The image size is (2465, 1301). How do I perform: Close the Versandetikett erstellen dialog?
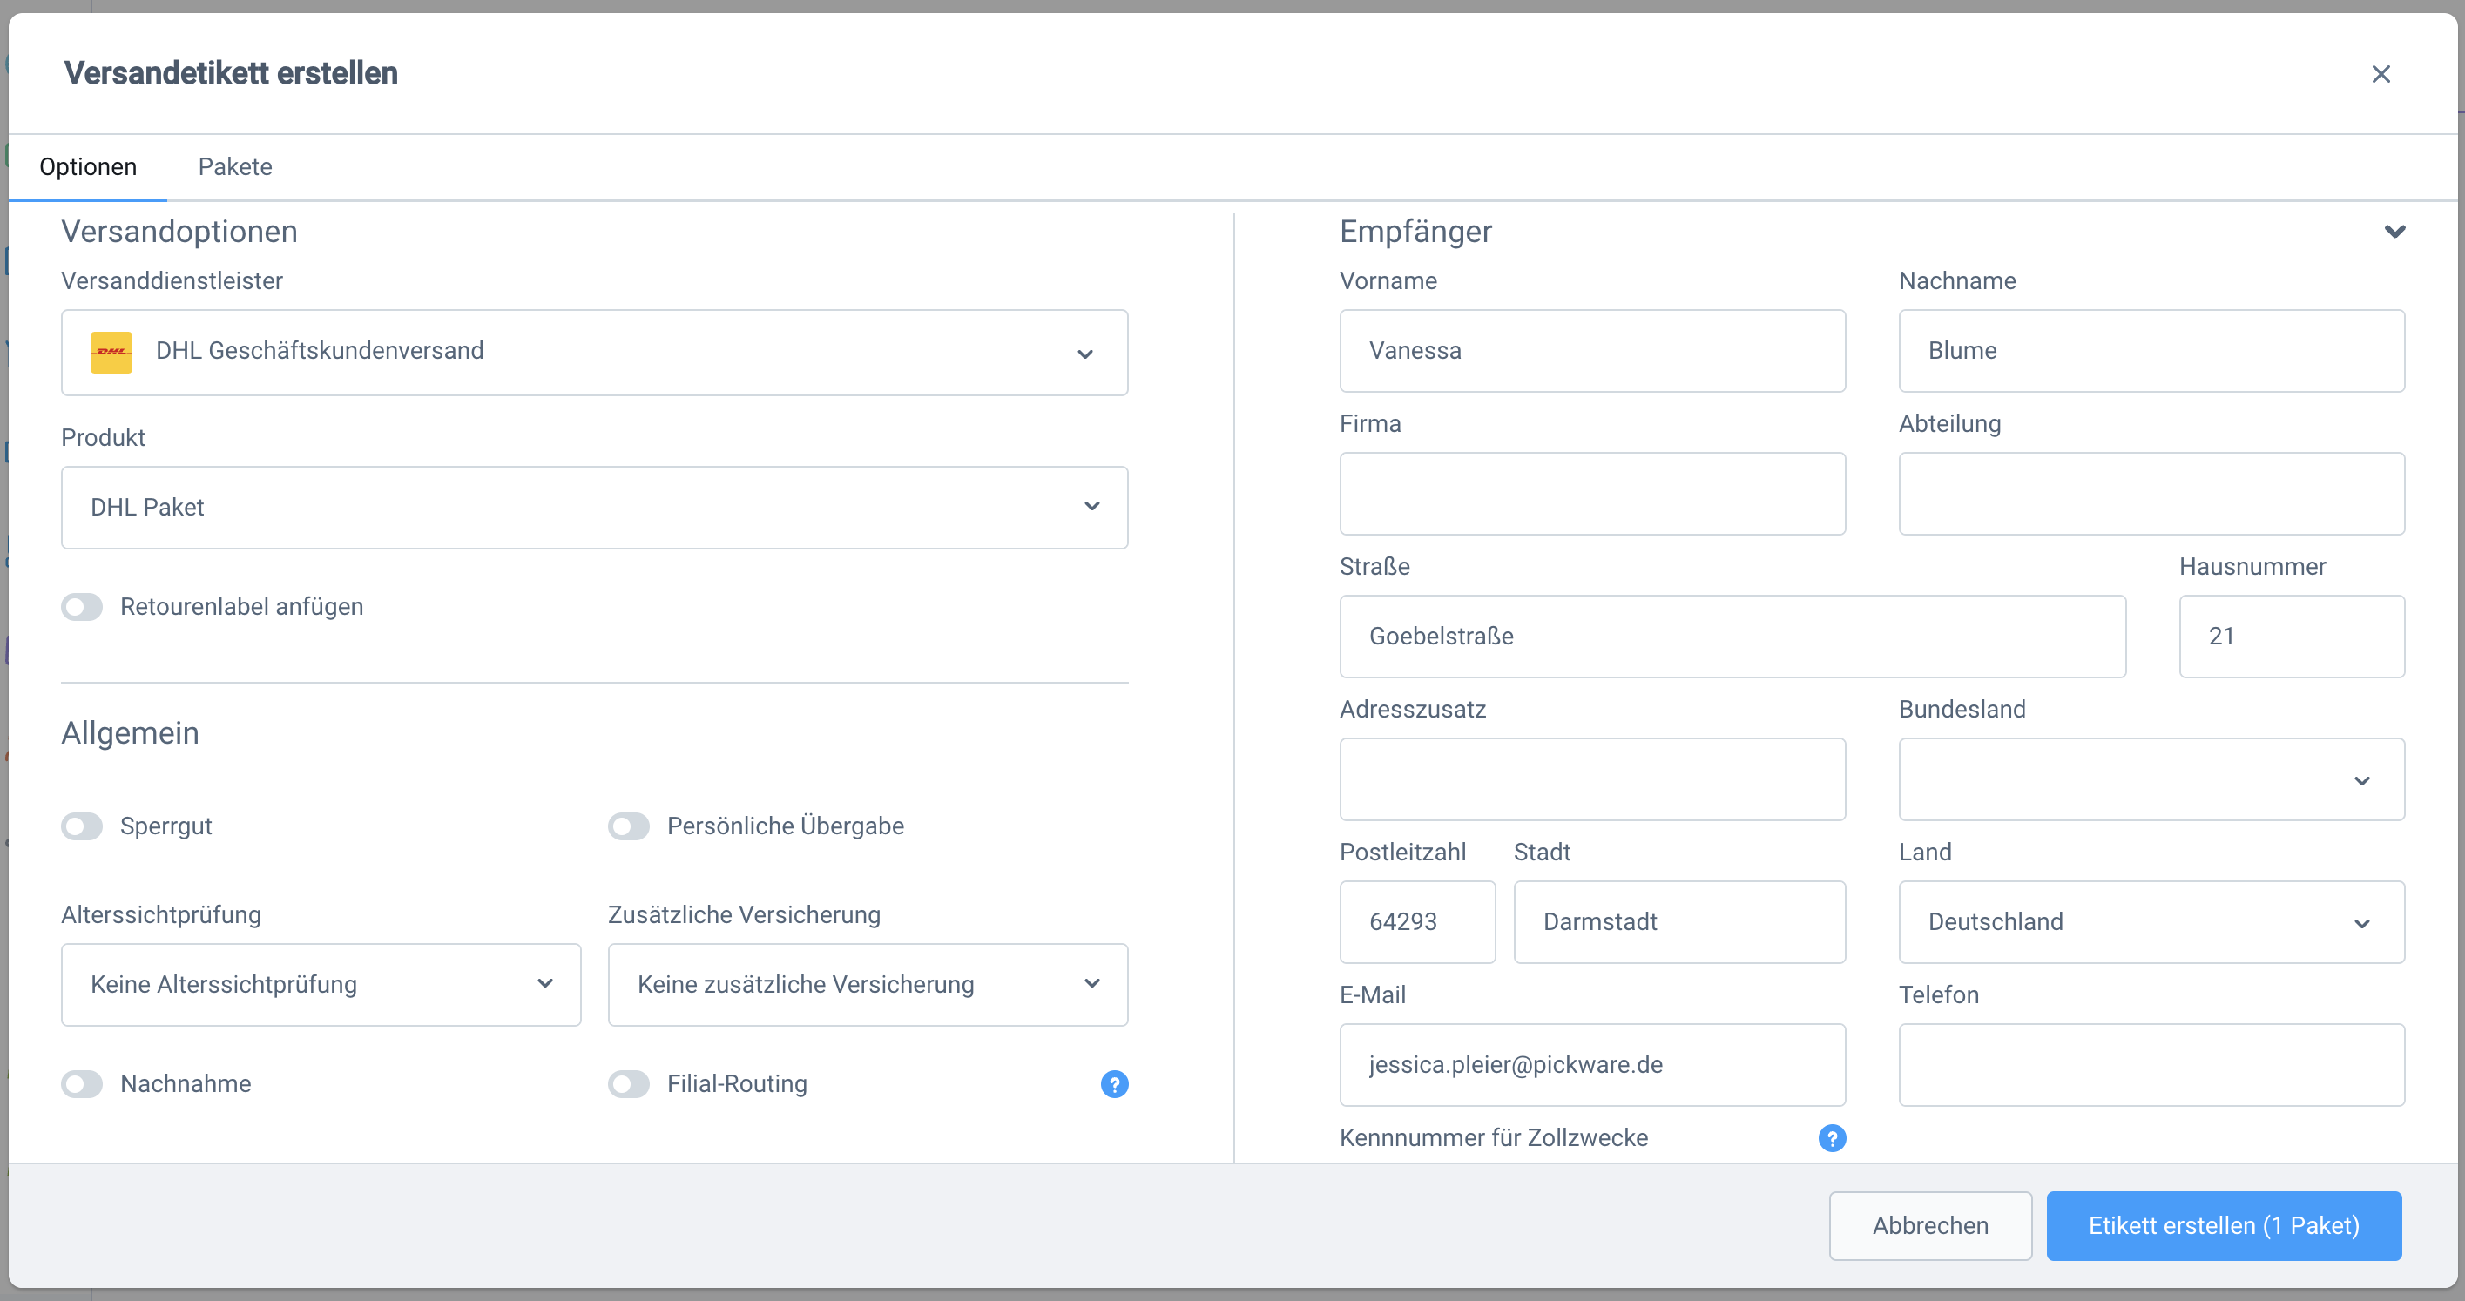(x=2381, y=74)
